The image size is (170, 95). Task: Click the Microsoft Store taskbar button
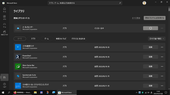[x=67, y=93]
